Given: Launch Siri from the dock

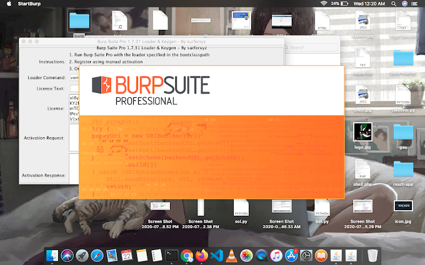Looking at the screenshot, I should (x=67, y=256).
